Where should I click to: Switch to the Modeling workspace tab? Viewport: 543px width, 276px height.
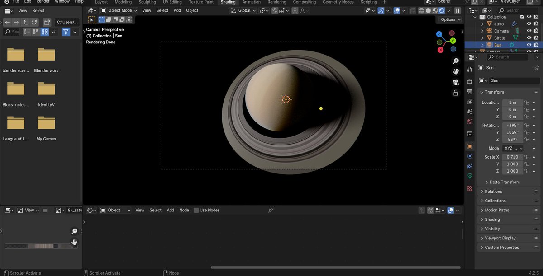pyautogui.click(x=123, y=2)
